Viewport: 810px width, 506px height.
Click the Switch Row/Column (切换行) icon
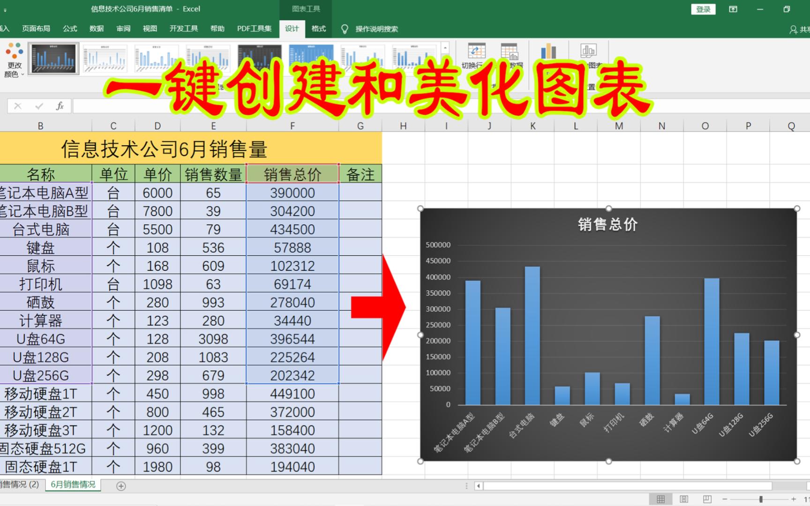click(x=476, y=51)
